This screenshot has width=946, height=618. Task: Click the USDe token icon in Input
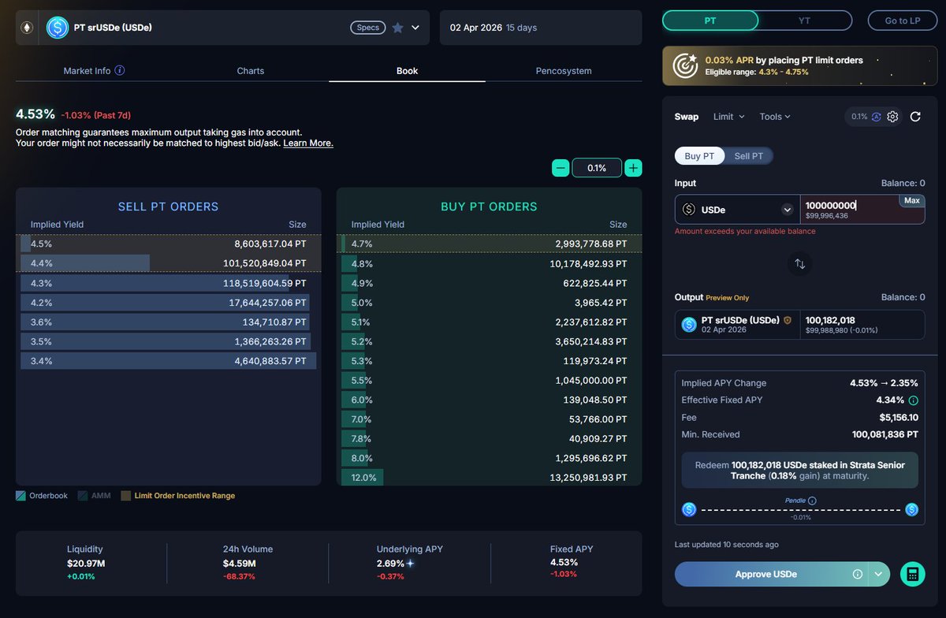[x=688, y=210]
